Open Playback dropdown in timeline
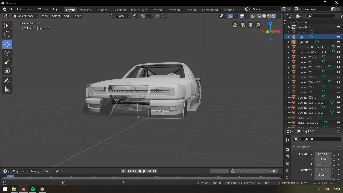The image size is (343, 193). [x=20, y=171]
